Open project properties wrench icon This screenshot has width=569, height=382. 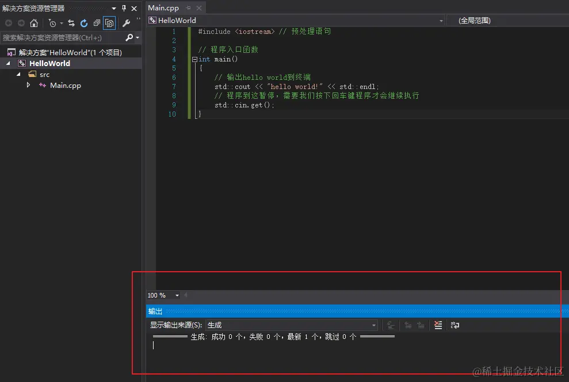[x=126, y=23]
